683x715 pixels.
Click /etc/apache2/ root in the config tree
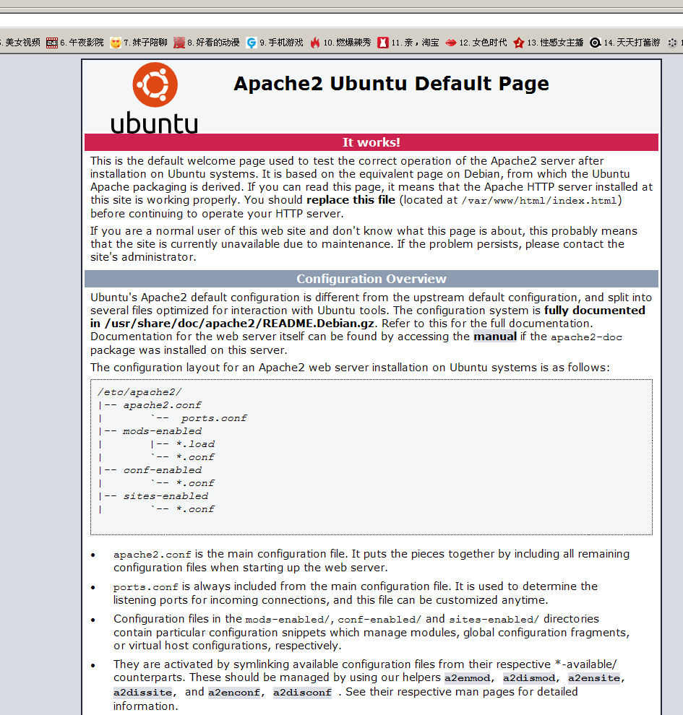point(139,392)
